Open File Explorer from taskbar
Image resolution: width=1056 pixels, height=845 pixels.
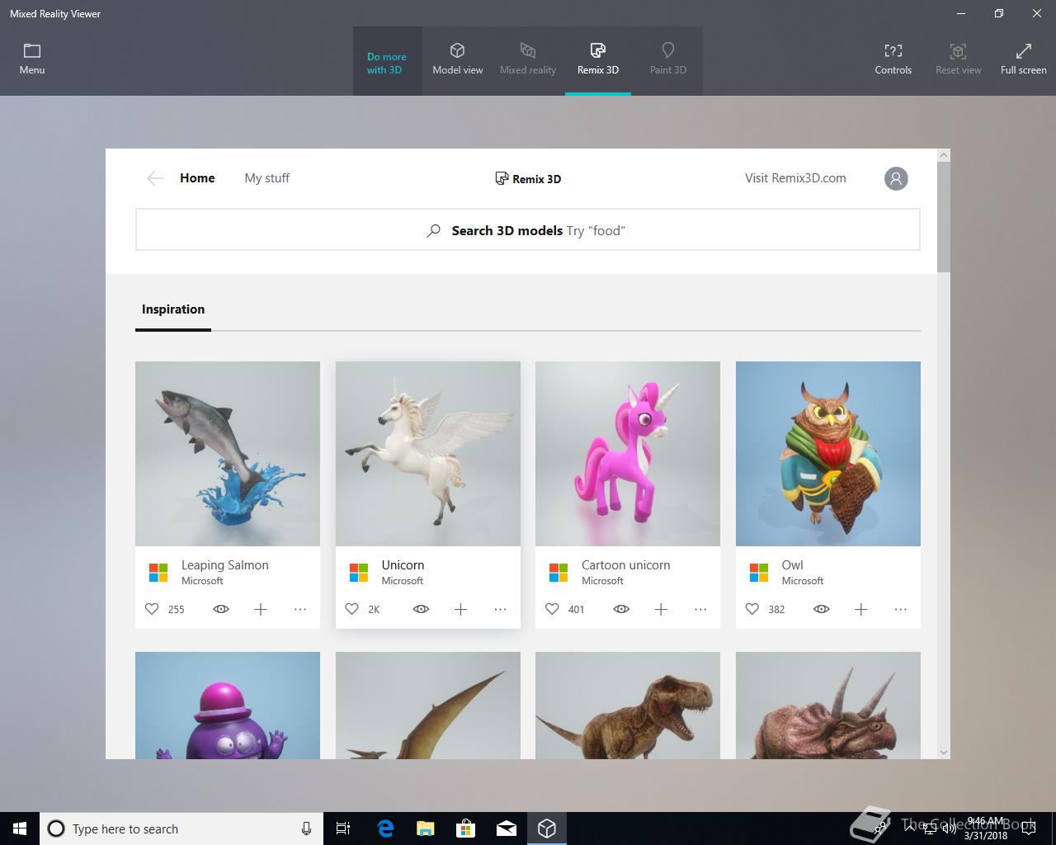(426, 828)
